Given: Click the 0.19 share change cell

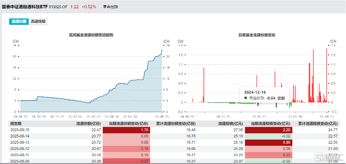Looking at the screenshot, I should [126, 149].
